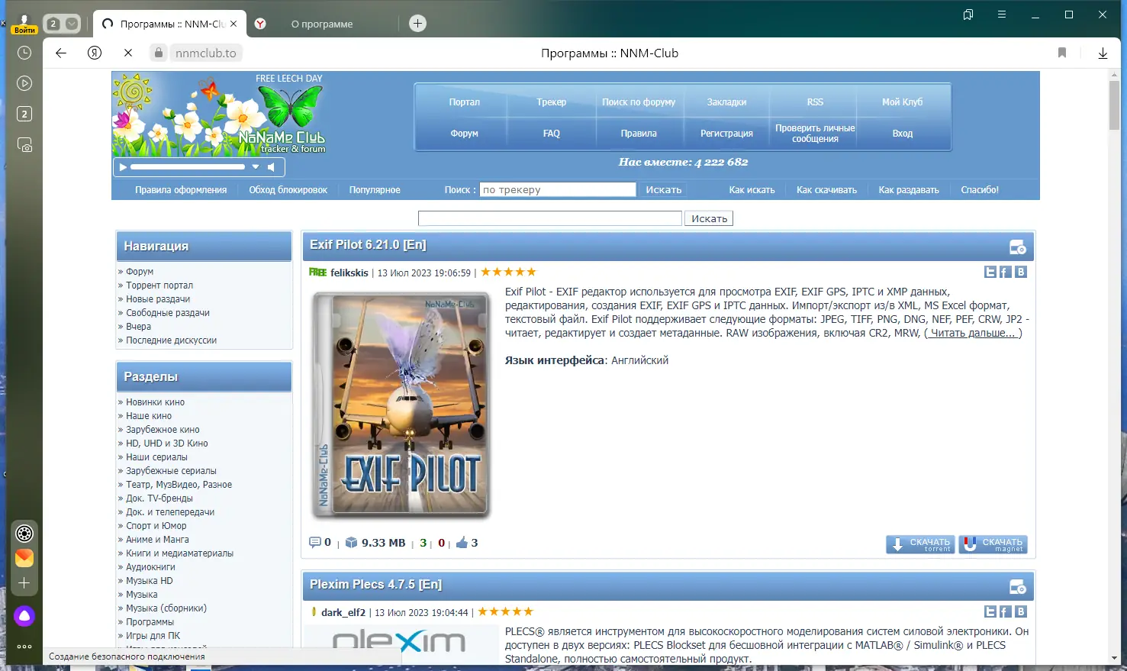Switch to the О программе tab
1127x671 pixels.
pos(322,24)
